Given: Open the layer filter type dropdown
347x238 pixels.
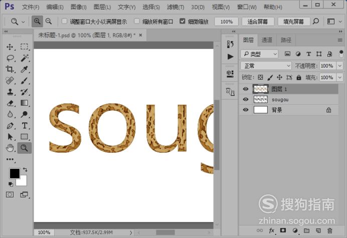Looking at the screenshot, I should pyautogui.click(x=259, y=54).
